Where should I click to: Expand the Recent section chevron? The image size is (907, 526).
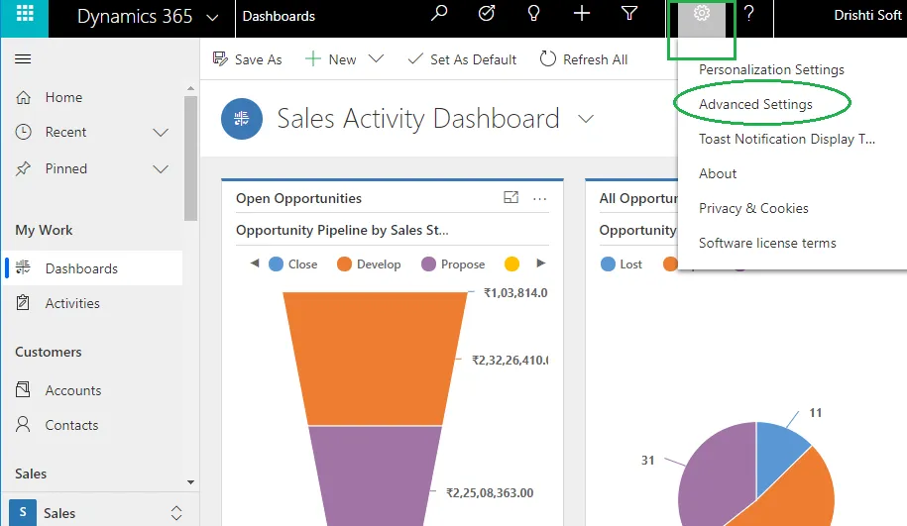(x=161, y=133)
